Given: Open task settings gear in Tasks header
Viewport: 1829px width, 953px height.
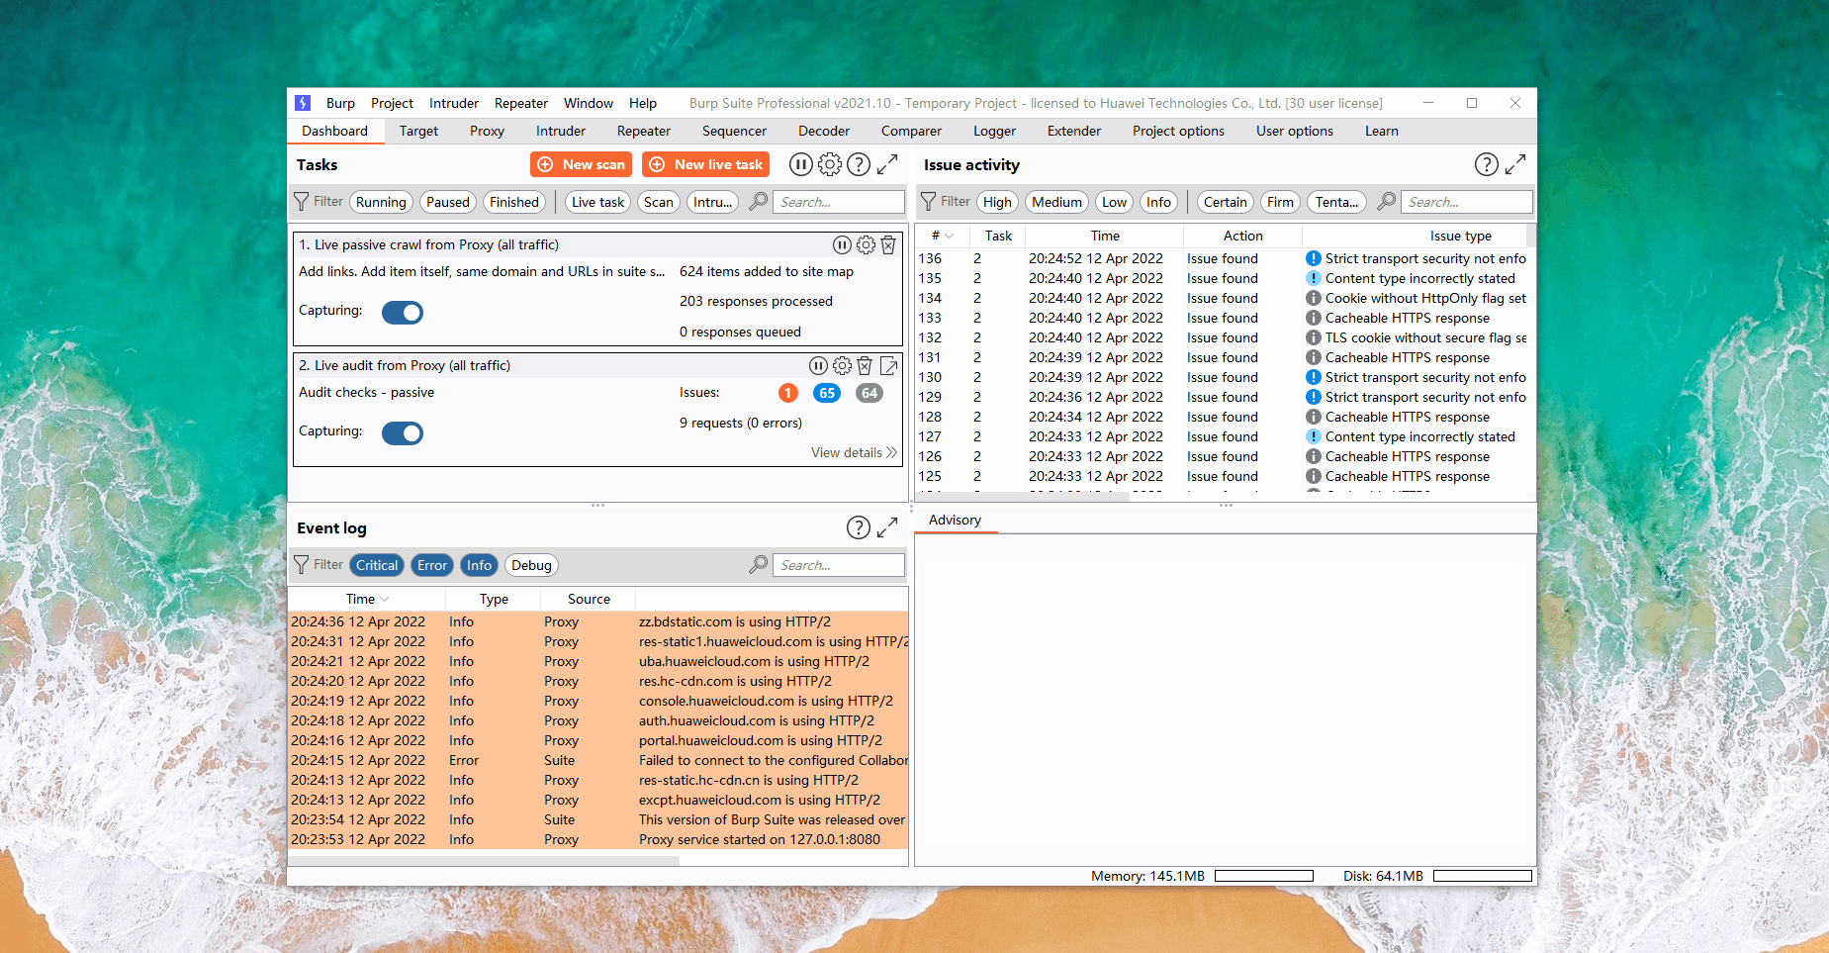Looking at the screenshot, I should tap(830, 164).
